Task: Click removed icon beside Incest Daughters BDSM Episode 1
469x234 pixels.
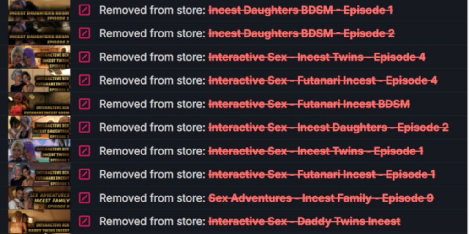Action: pos(84,10)
